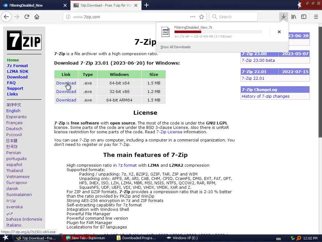Switch language to bahasa Indonesia
Image resolution: width=322 pixels, height=242 pixels.
tap(24, 219)
